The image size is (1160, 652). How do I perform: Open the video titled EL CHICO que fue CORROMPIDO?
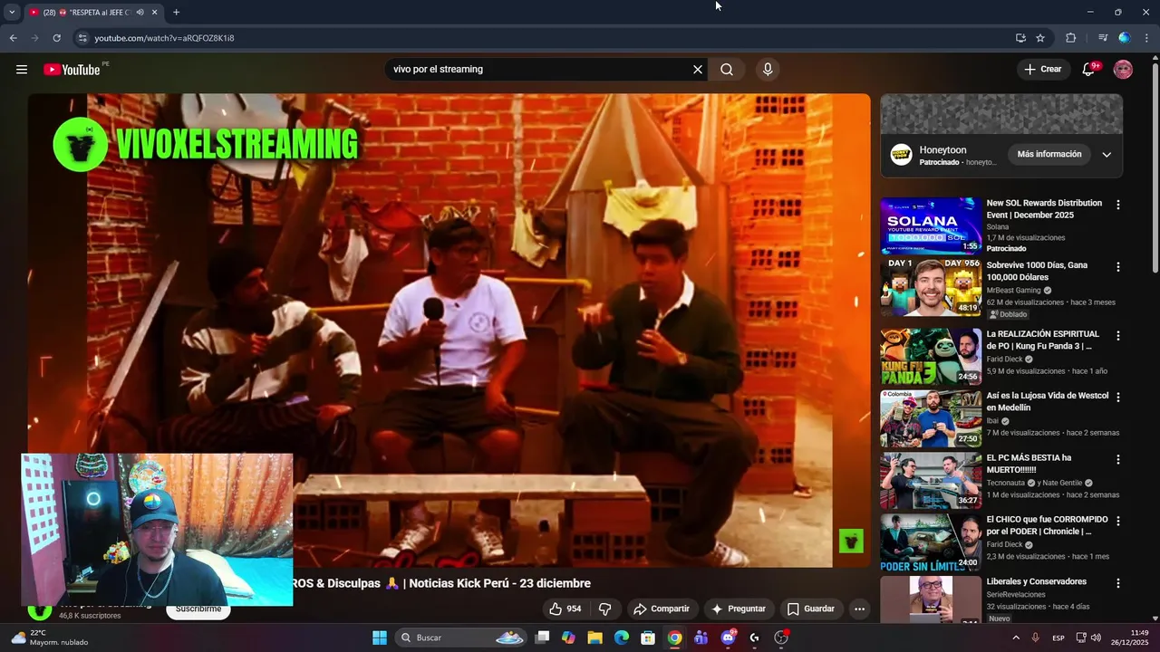coord(1047,525)
